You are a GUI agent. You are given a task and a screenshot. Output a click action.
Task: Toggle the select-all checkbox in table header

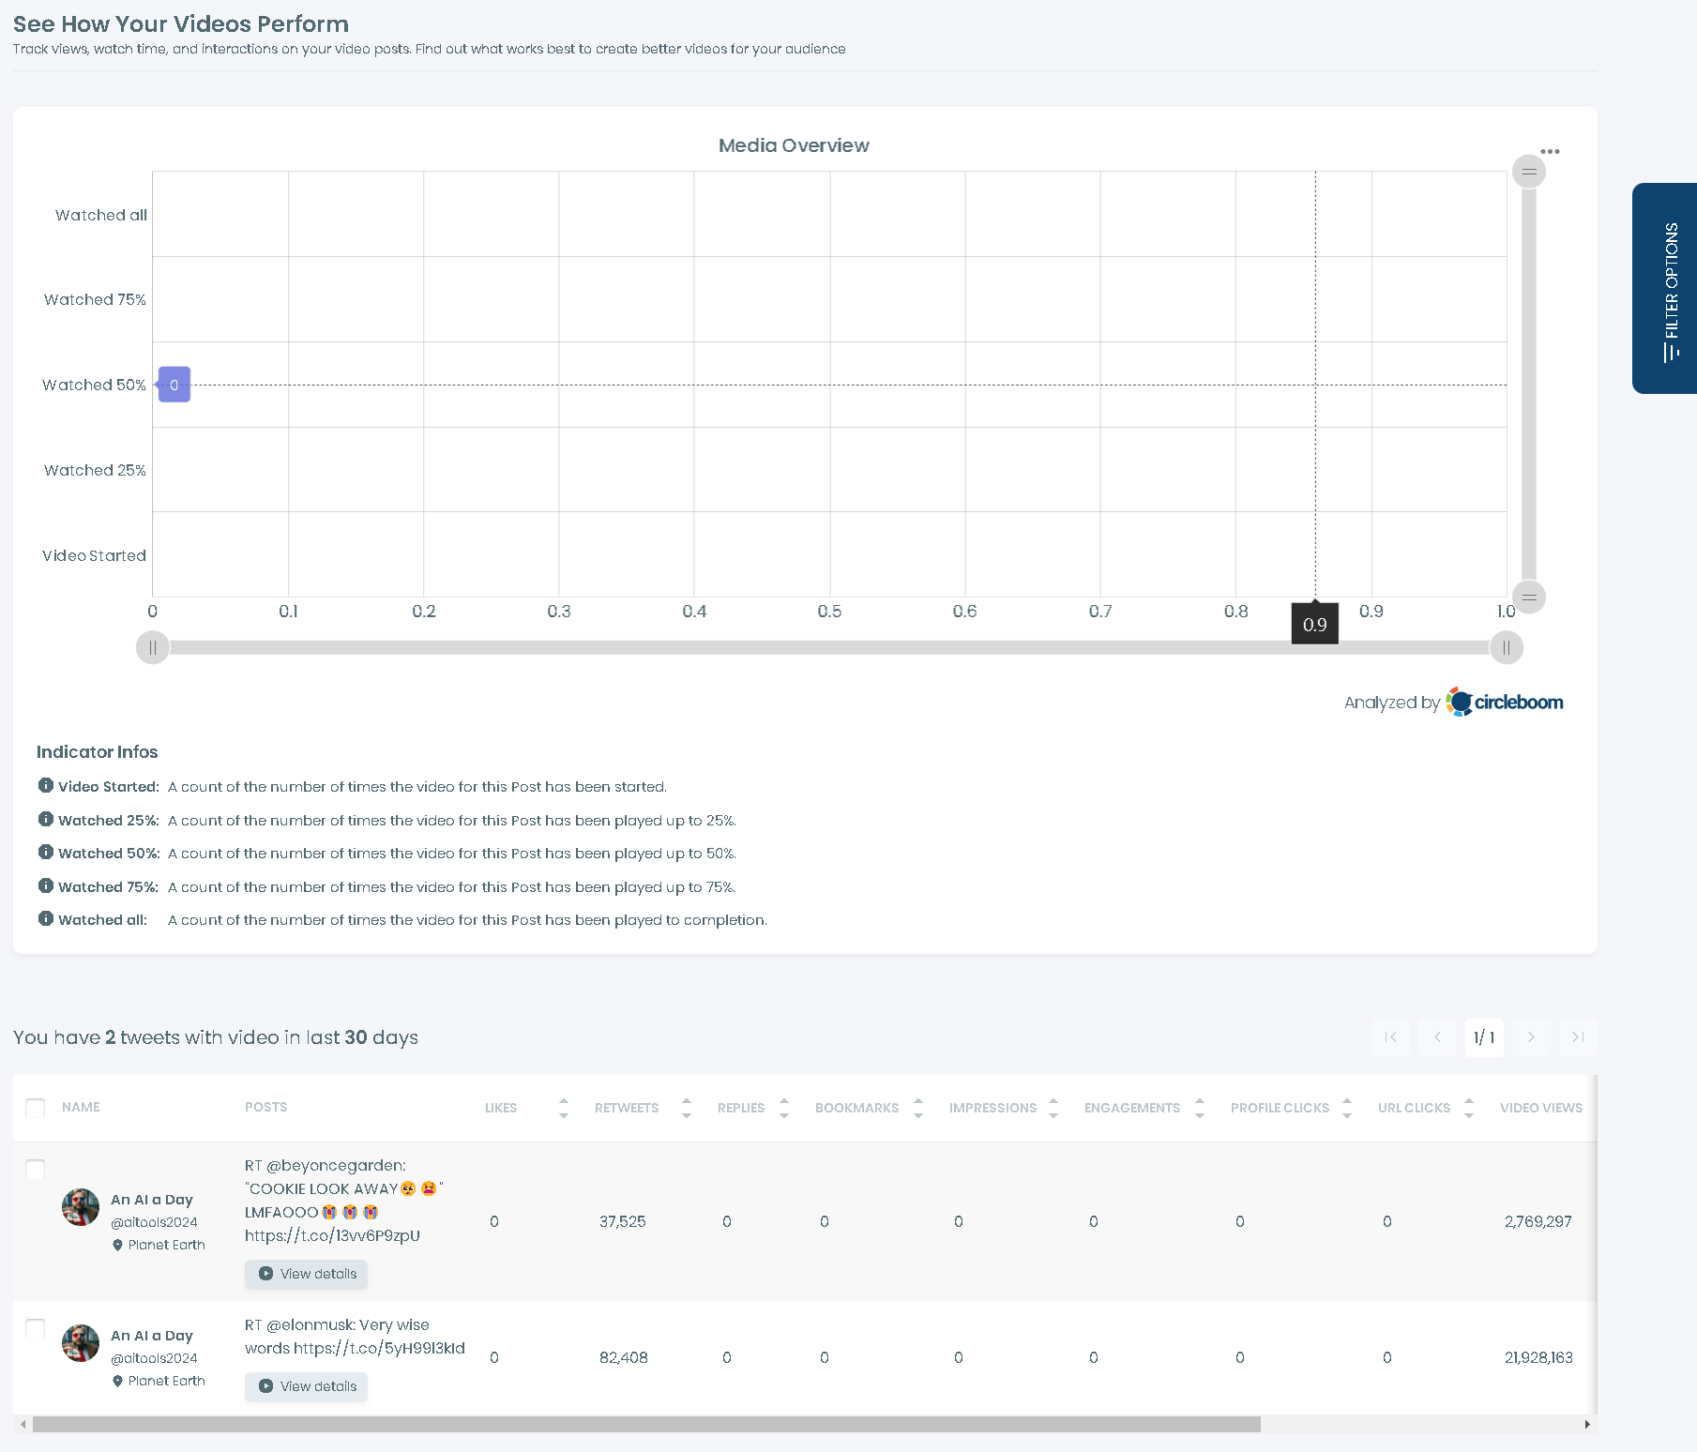pos(36,1108)
